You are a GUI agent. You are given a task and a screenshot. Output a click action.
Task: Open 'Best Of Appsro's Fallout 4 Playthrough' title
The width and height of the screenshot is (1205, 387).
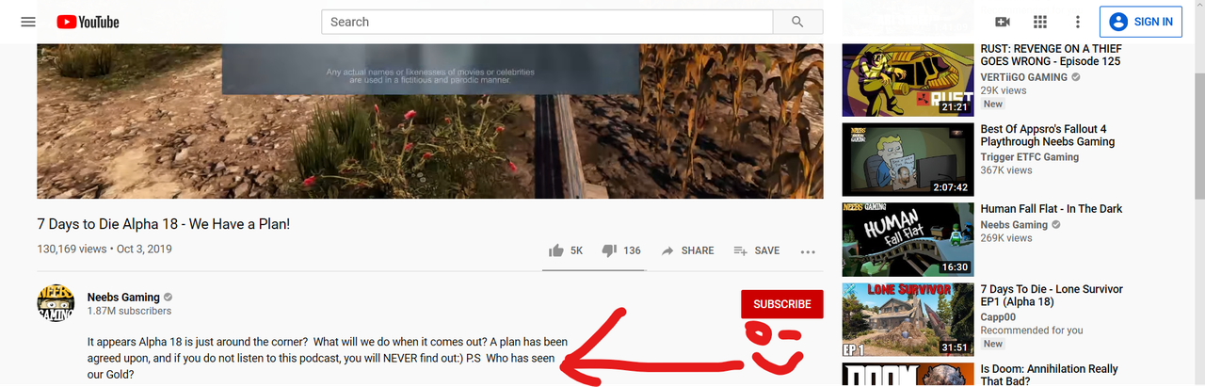pyautogui.click(x=1048, y=136)
